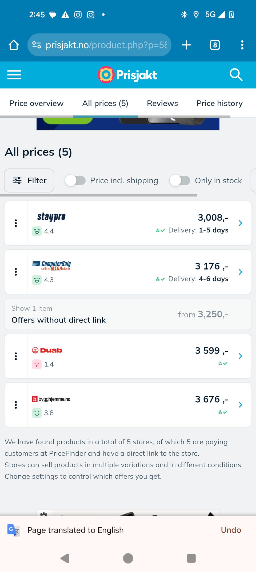Viewport: 256px width, 572px height.
Task: Undo the page translation
Action: click(231, 530)
